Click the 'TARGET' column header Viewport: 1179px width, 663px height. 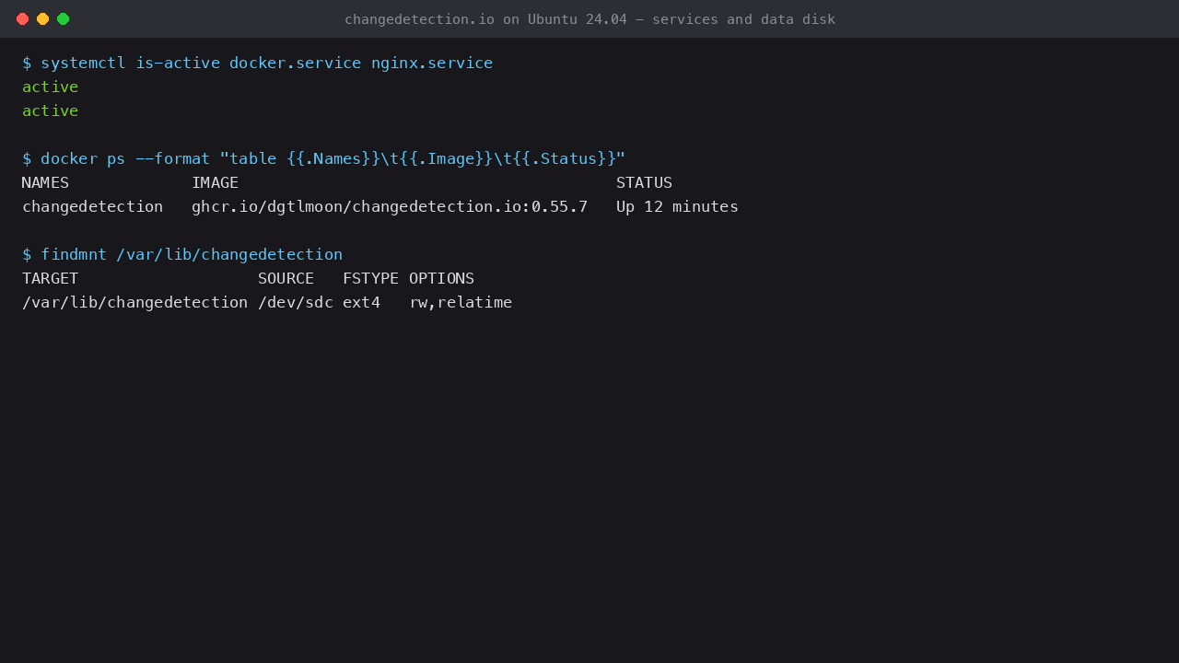(x=51, y=278)
